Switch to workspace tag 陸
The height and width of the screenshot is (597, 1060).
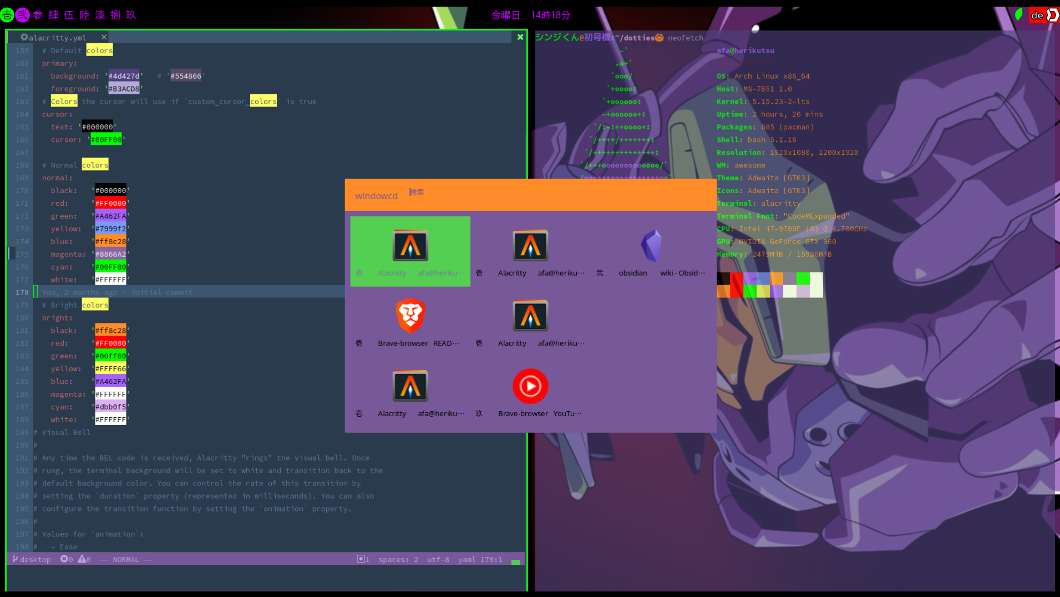coord(84,15)
